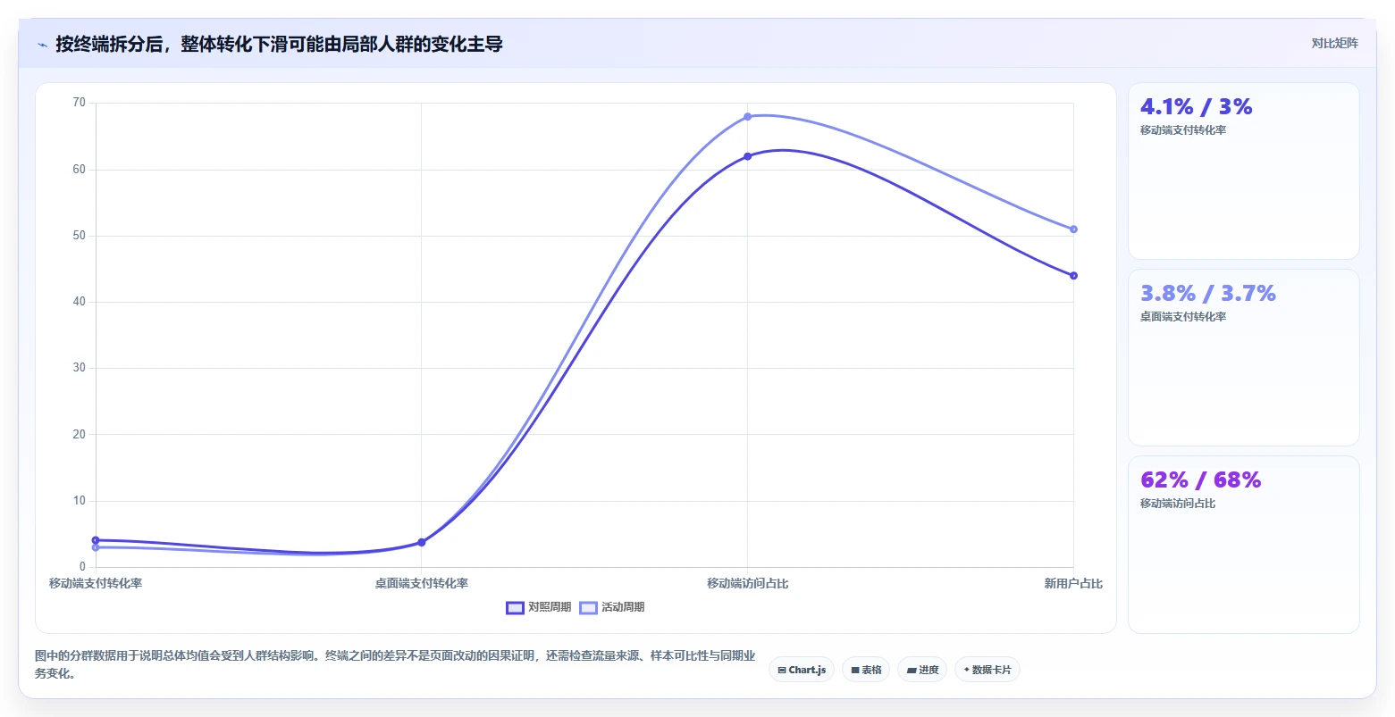Image resolution: width=1395 pixels, height=717 pixels.
Task: Click the 移动端支付转化率 x-axis label
Action: pos(96,584)
